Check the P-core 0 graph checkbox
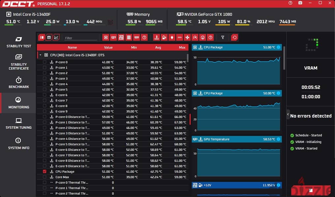335x197 pixels. 45,62
